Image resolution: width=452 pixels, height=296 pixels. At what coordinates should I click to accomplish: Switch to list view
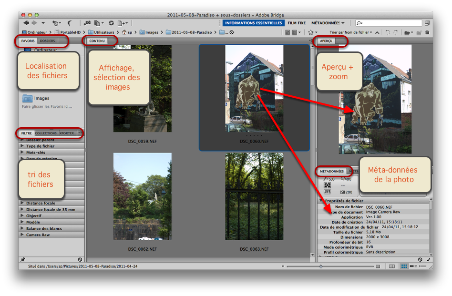tap(422, 266)
